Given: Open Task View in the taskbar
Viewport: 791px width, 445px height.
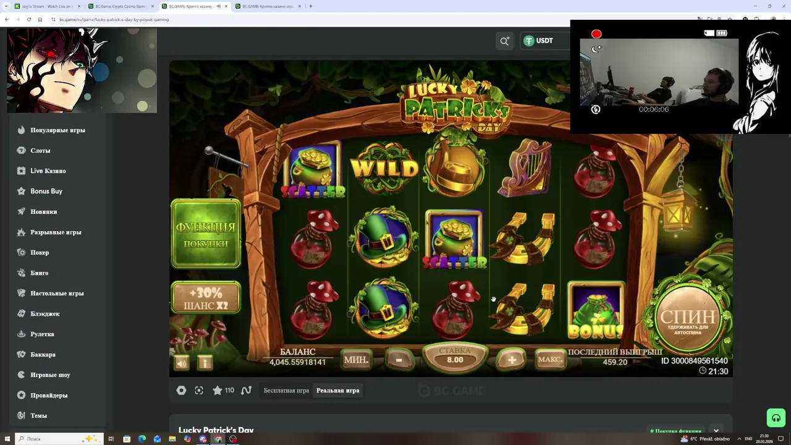Looking at the screenshot, I should 111,439.
